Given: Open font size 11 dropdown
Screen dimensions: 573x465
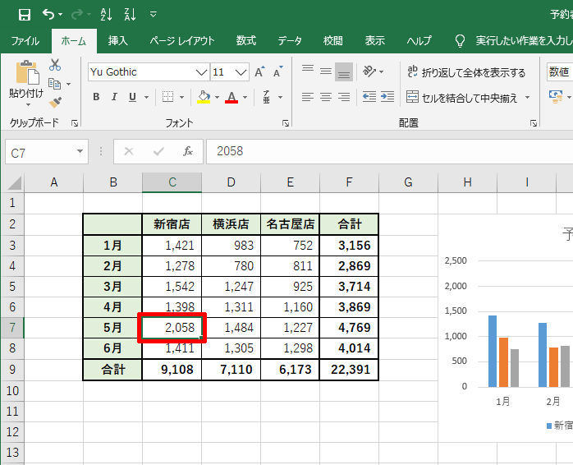Looking at the screenshot, I should [241, 72].
